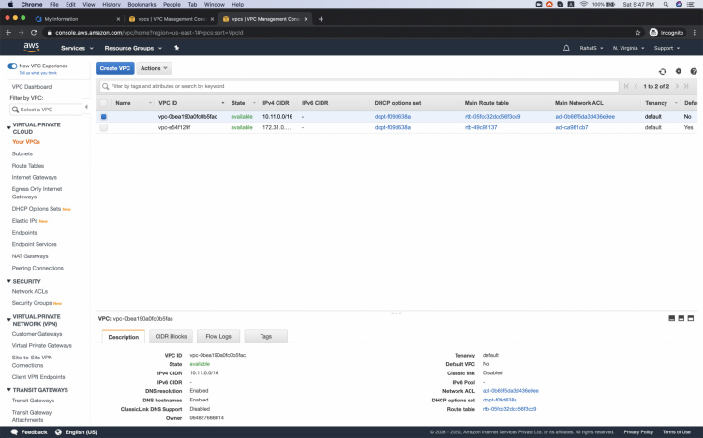Open AWS notifications bell

point(566,48)
